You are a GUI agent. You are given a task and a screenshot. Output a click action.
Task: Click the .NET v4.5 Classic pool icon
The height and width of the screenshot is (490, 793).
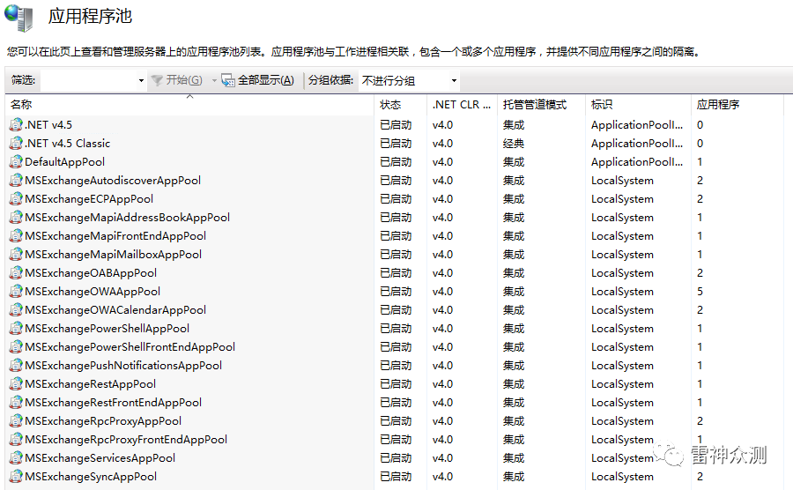pos(16,143)
